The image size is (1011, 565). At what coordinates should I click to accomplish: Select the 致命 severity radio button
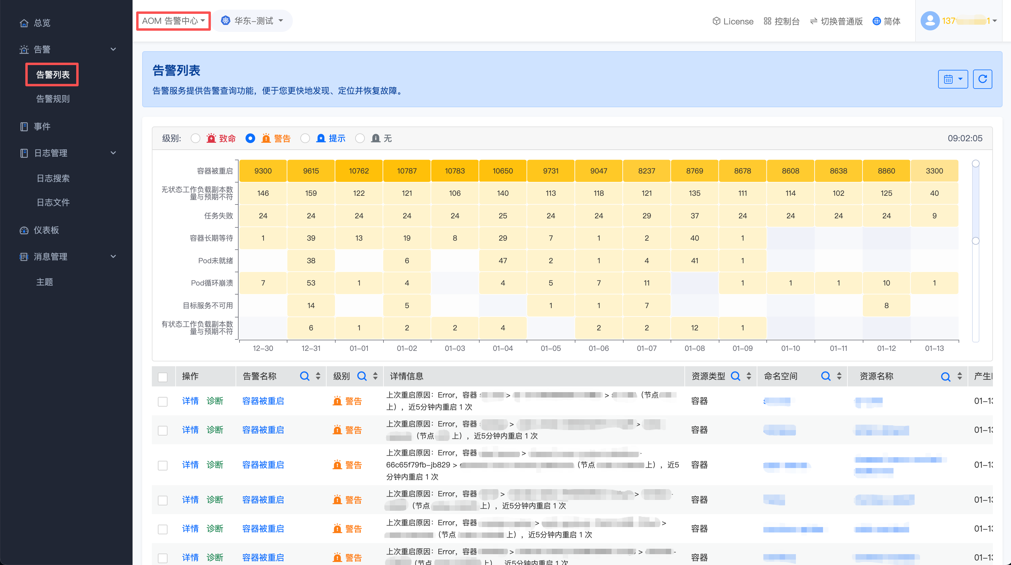click(196, 138)
